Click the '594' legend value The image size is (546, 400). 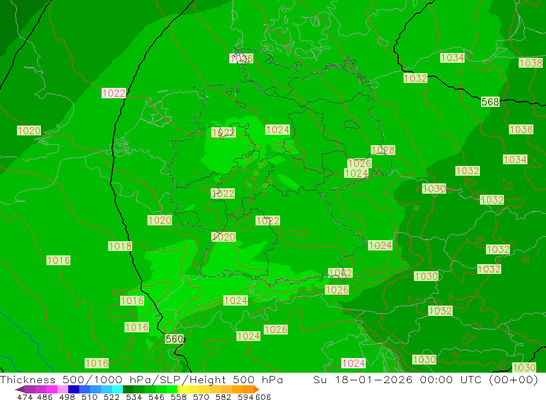tap(246, 397)
